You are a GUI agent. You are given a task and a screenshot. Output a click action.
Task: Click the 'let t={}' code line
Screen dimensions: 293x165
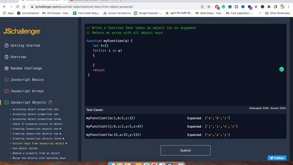pos(101,46)
